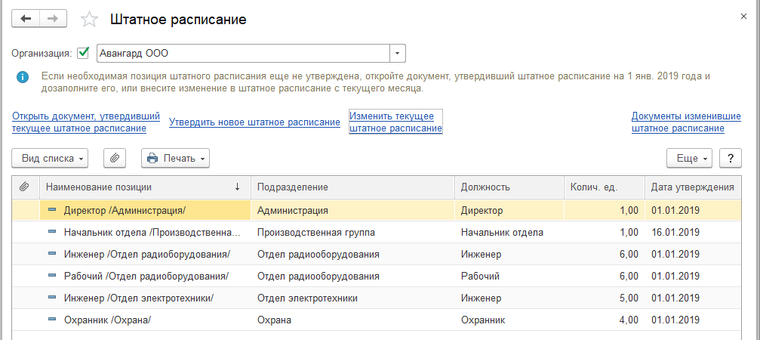This screenshot has height=340, width=760.
Task: Click the Подразделение column header
Action: [x=293, y=187]
